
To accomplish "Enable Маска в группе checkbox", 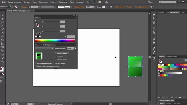I will [53, 63].
